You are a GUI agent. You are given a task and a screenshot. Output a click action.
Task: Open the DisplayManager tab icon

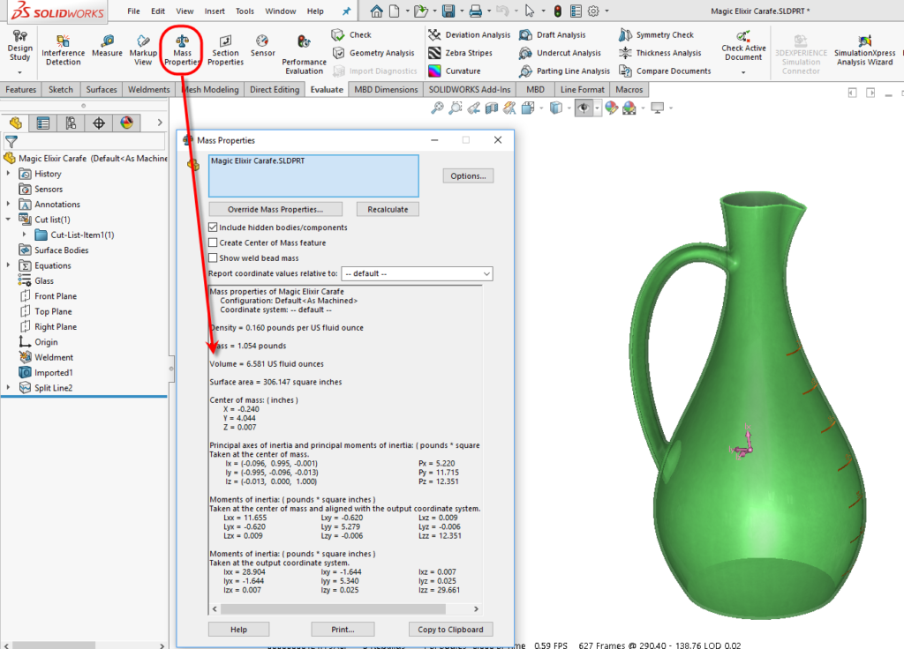tap(127, 123)
